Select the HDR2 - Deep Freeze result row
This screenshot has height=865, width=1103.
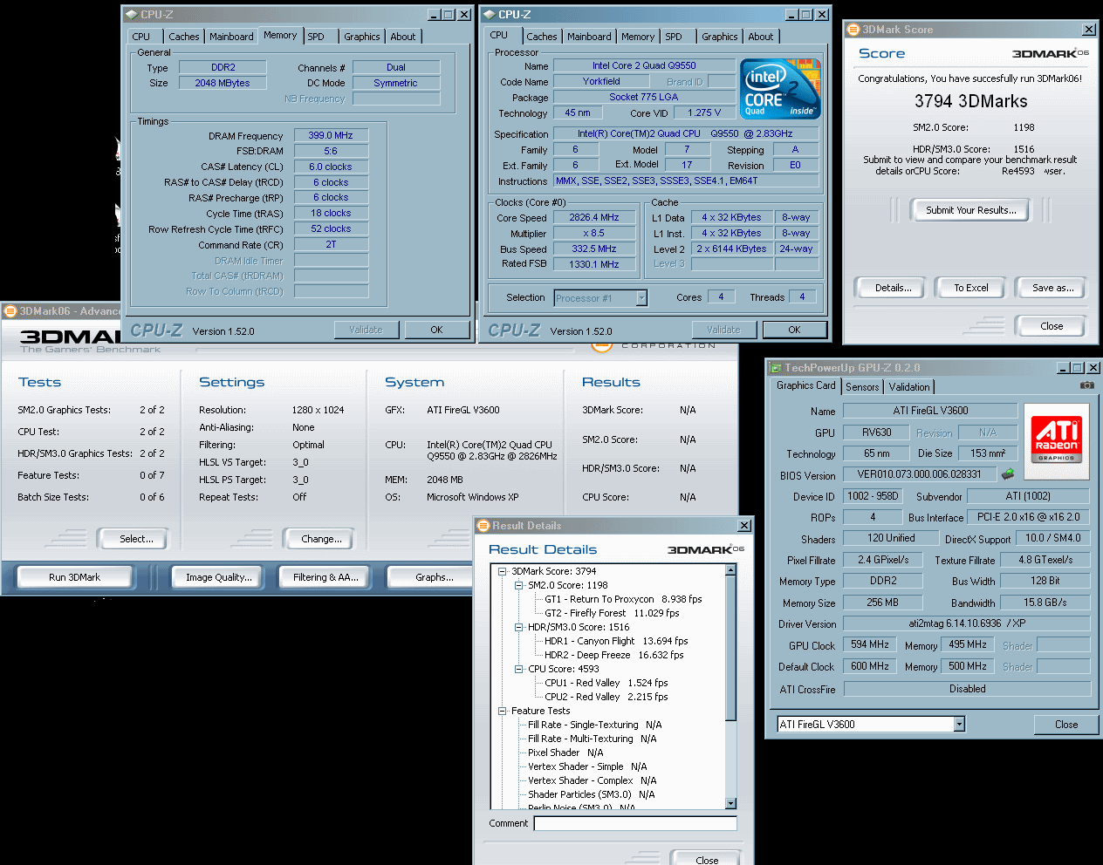coord(613,656)
